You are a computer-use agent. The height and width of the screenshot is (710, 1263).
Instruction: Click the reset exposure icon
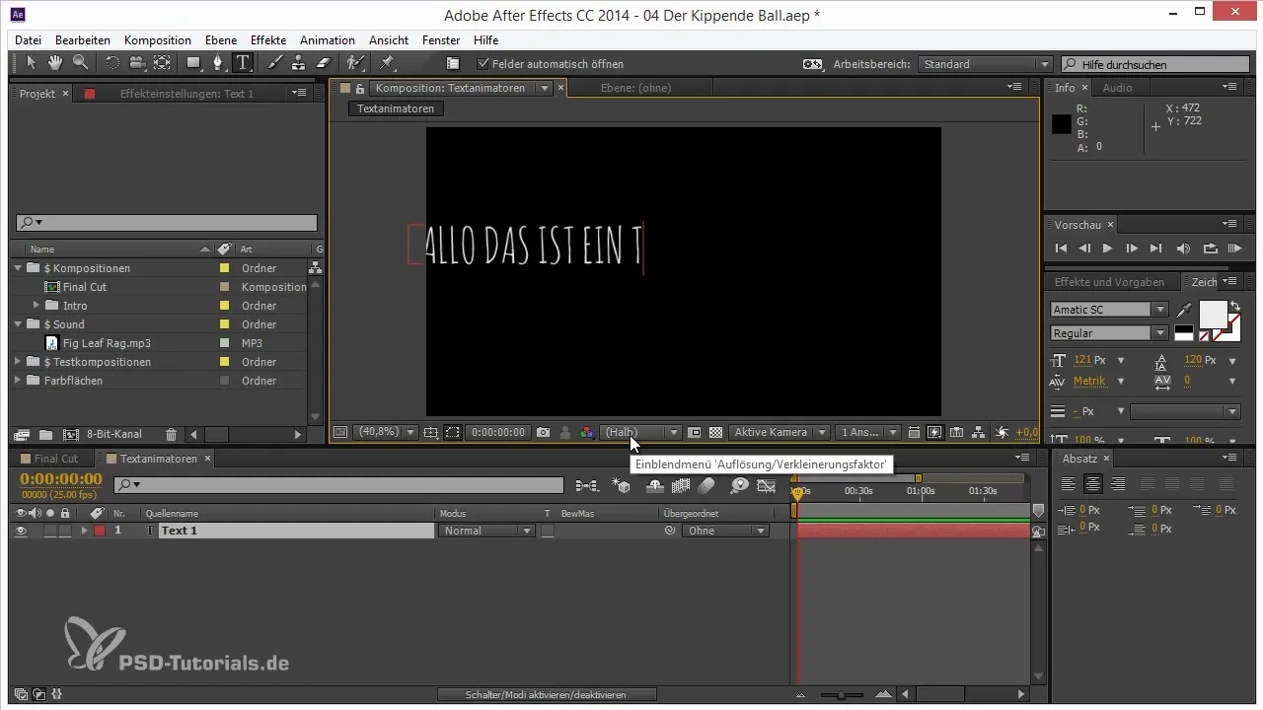click(x=1002, y=432)
